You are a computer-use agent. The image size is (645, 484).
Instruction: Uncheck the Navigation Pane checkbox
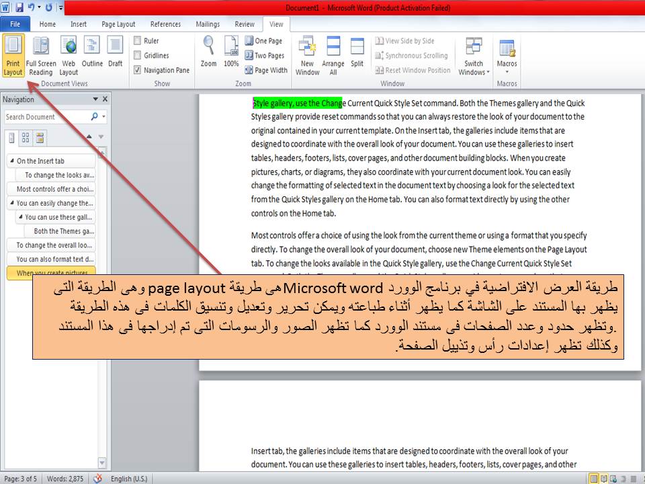coord(137,70)
